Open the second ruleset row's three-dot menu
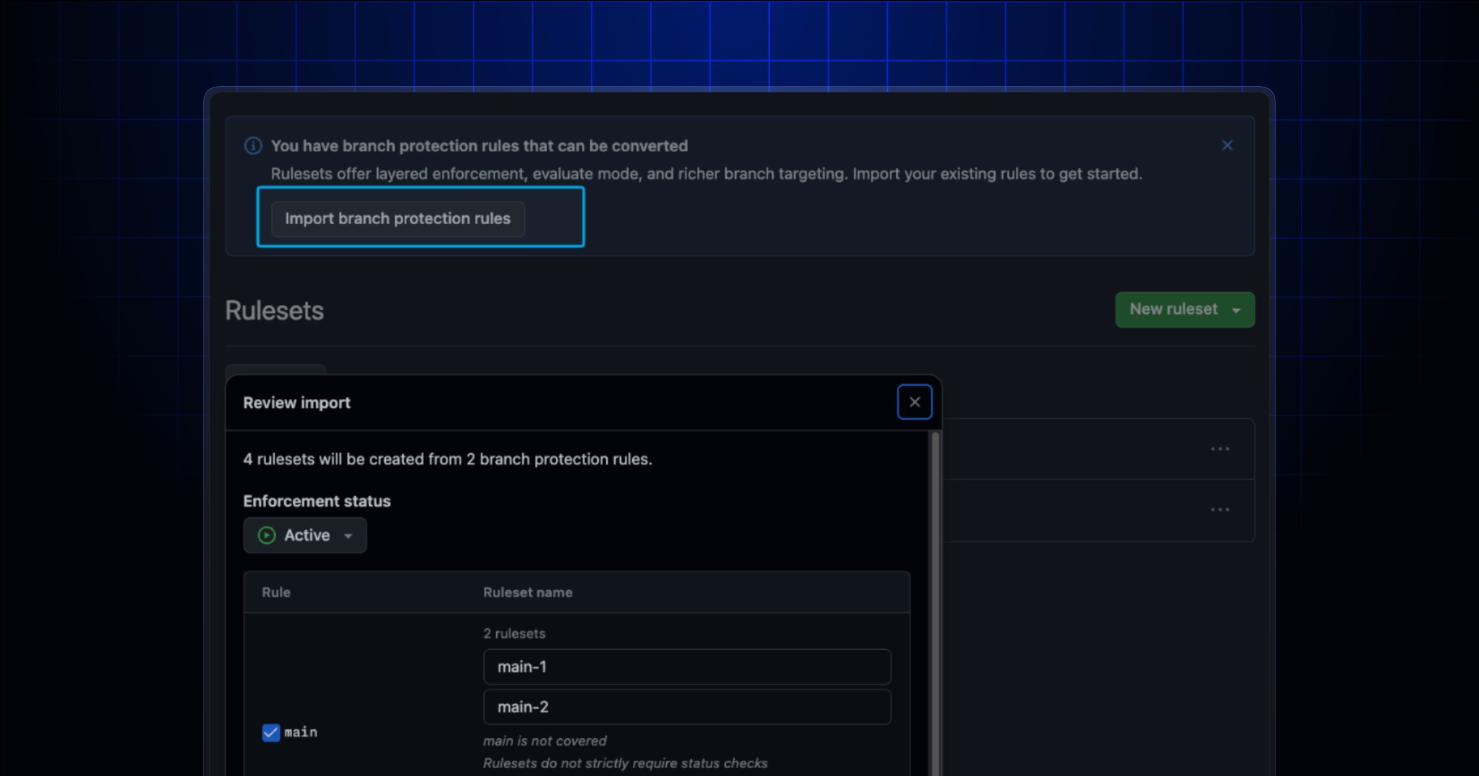The height and width of the screenshot is (776, 1479). (1220, 510)
